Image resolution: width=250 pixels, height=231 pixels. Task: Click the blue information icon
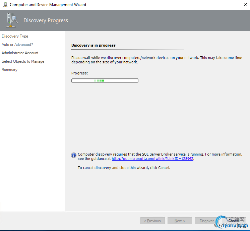74,155
